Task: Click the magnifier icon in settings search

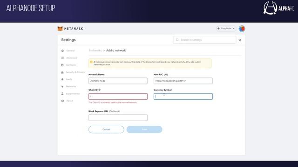Action: (177, 40)
